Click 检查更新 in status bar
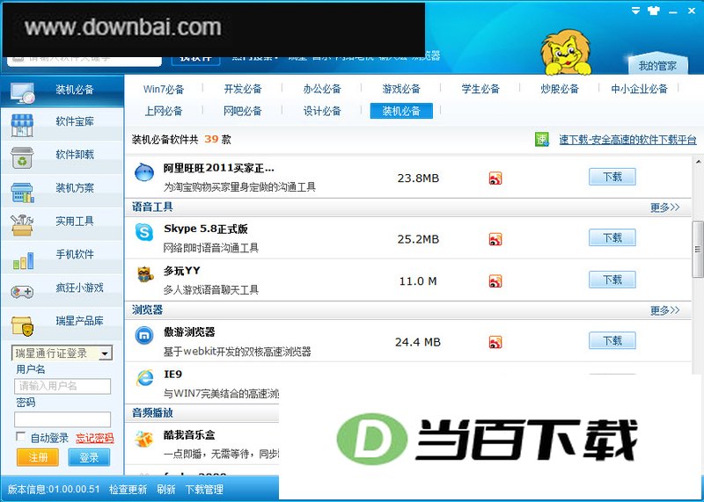Image resolution: width=704 pixels, height=502 pixels. pos(128,489)
